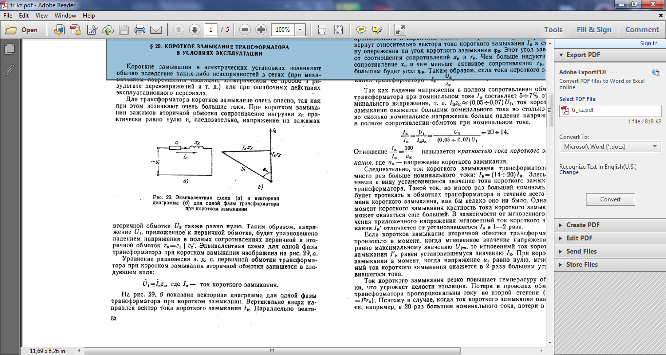Click the Adobe Reader title bar icon
The width and height of the screenshot is (666, 355).
coord(5,4)
